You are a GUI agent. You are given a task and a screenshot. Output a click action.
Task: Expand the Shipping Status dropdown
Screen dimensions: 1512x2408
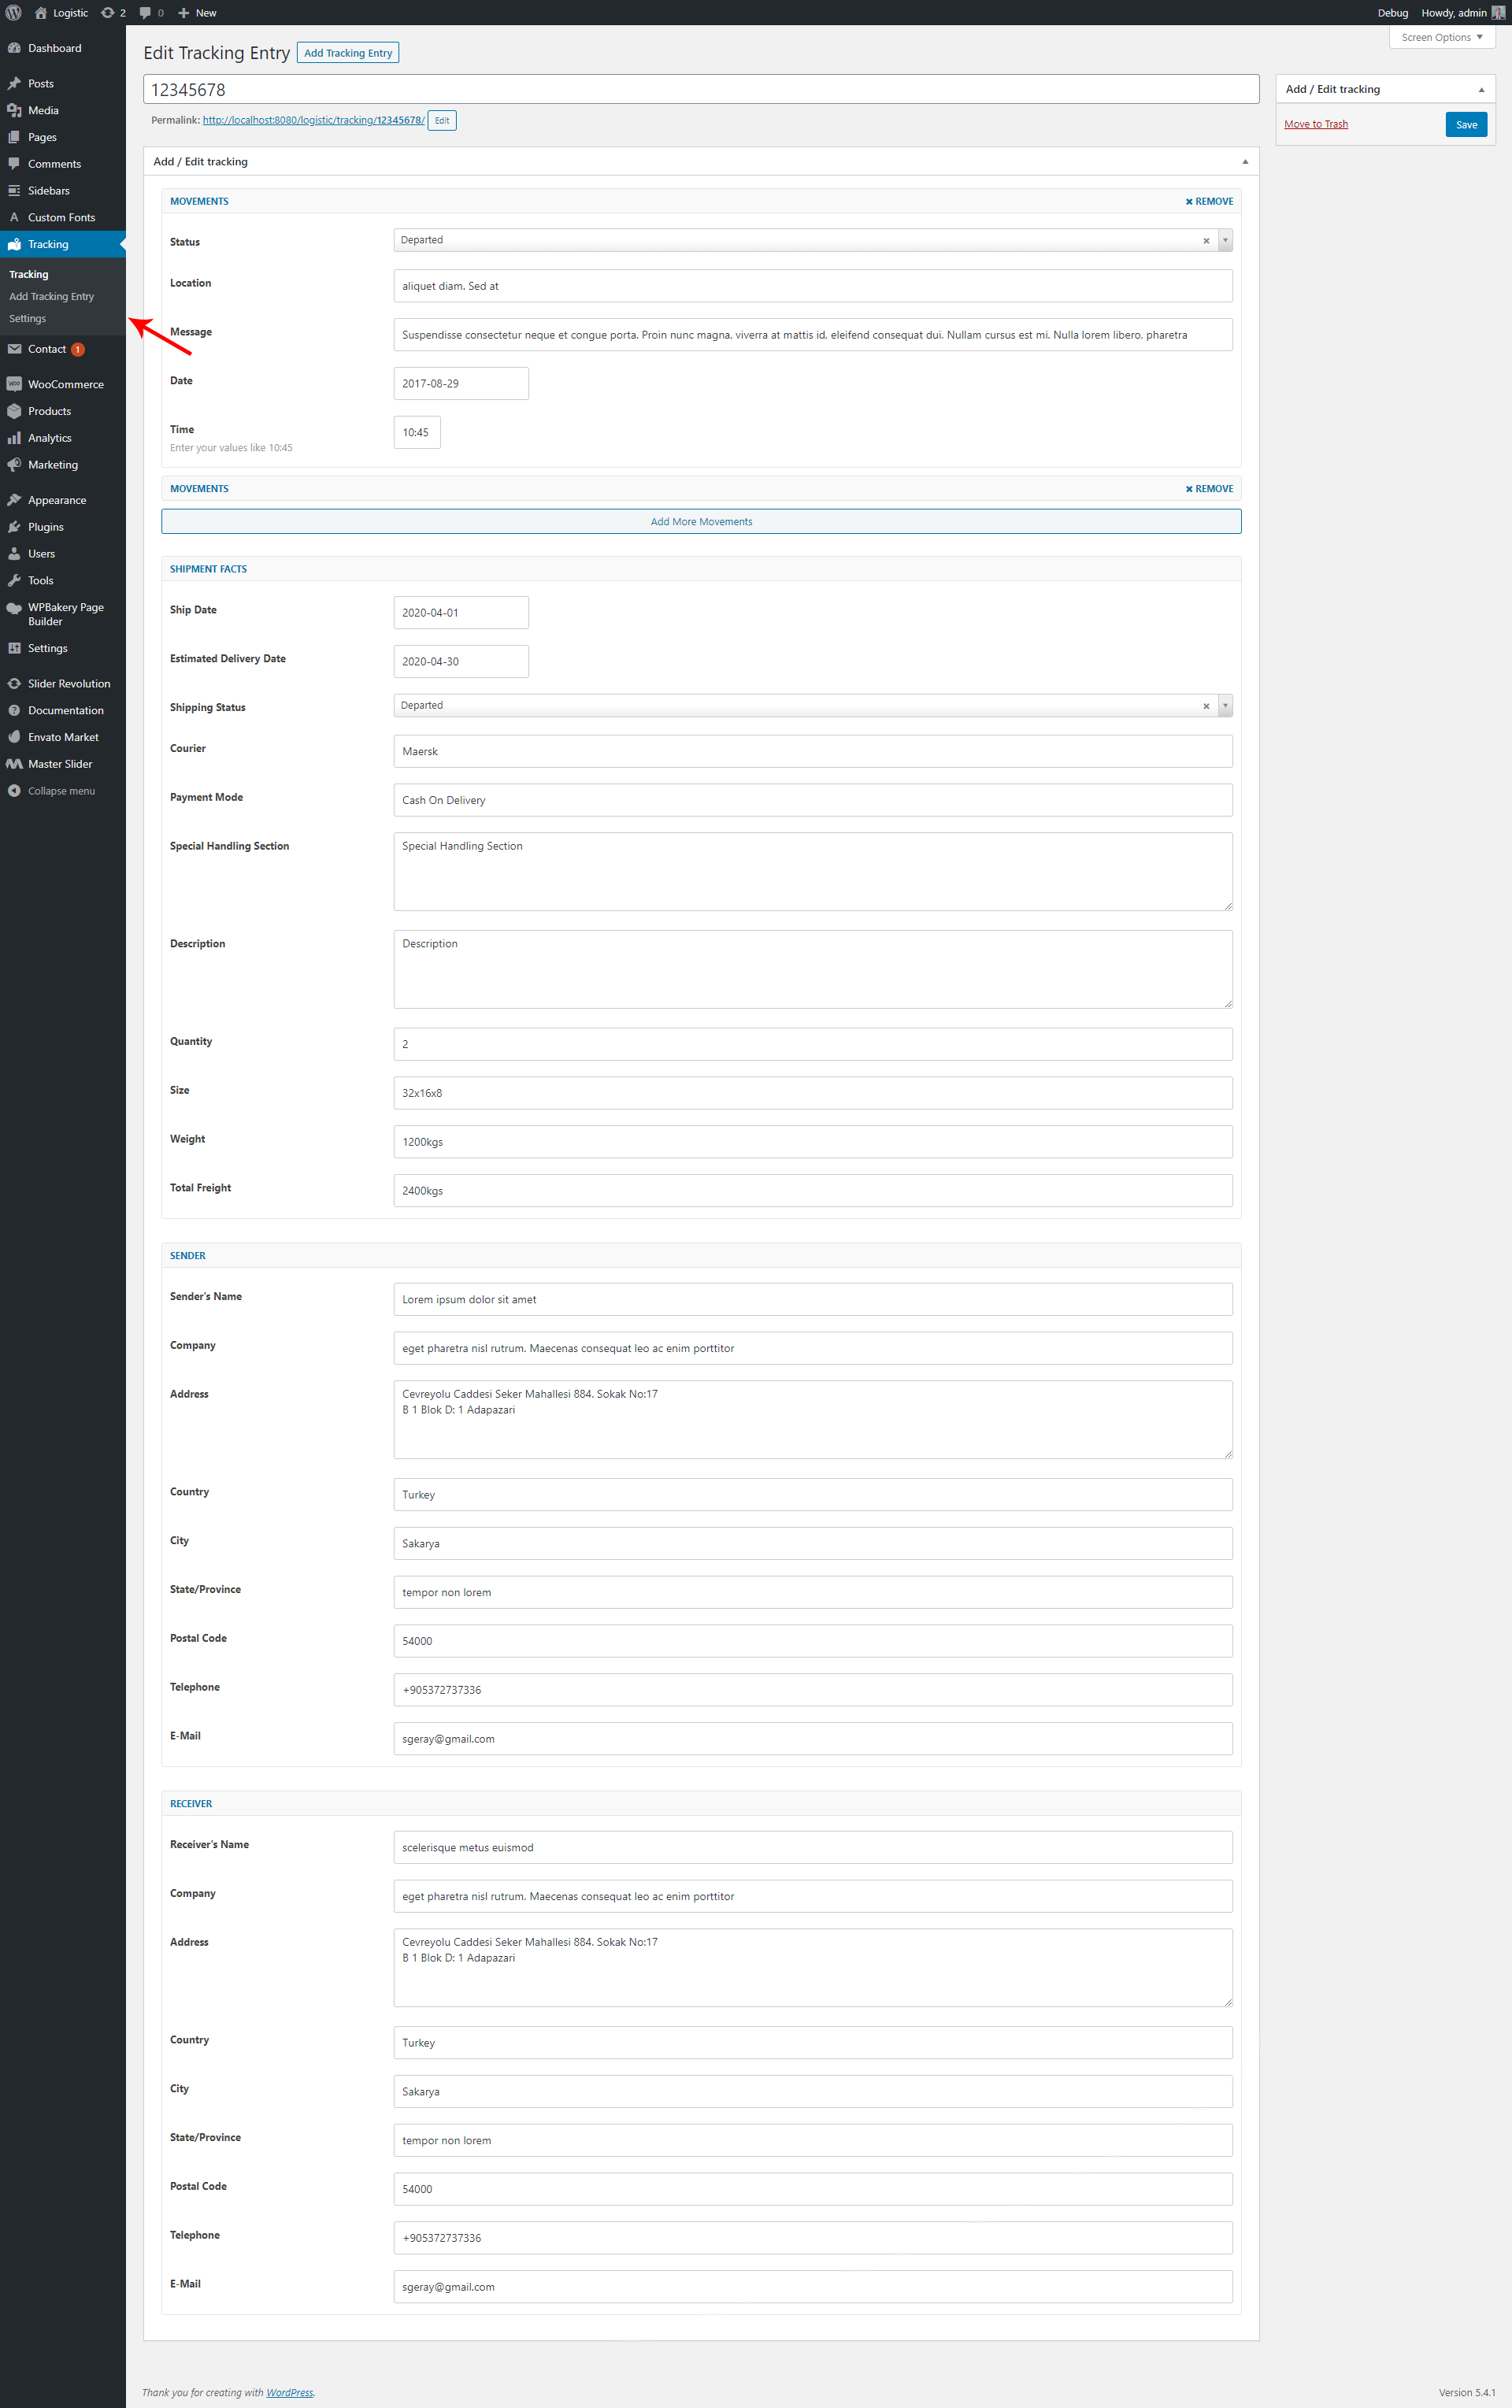click(1225, 706)
